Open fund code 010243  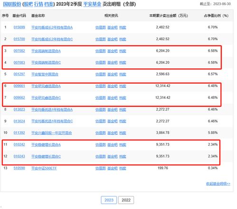19,156
